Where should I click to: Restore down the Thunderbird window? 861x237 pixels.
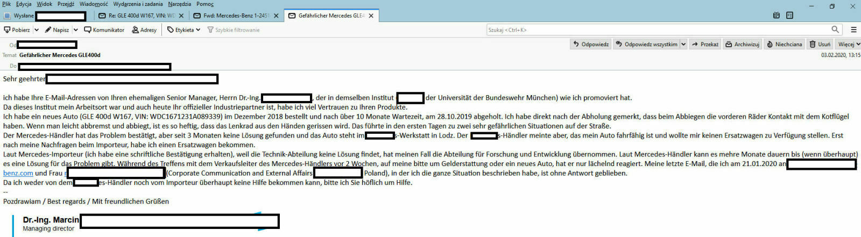coord(832,6)
